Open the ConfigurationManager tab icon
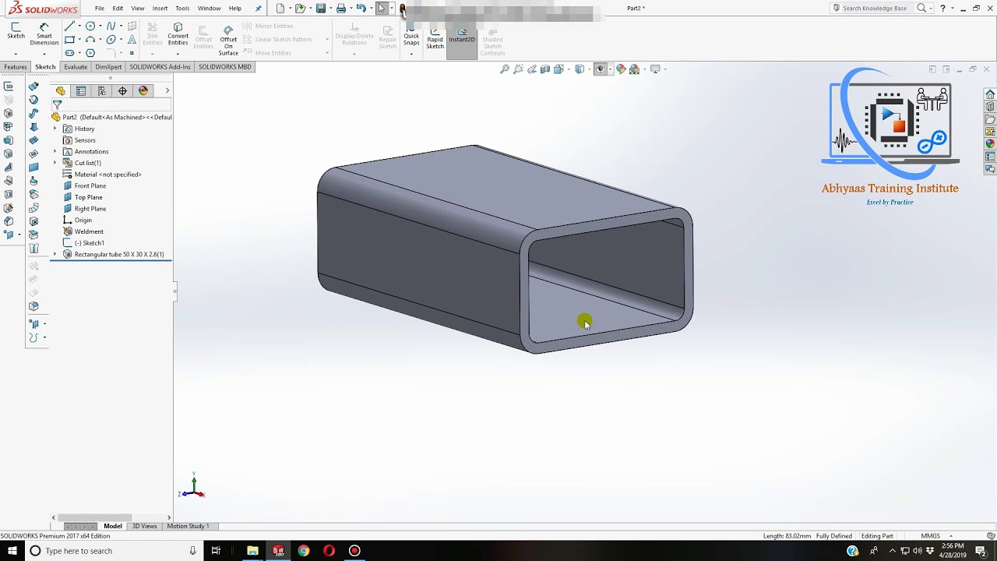The image size is (997, 561). tap(102, 91)
